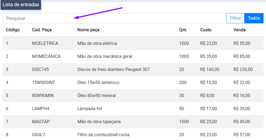Choose the Óleo 80w90 mineral row
Viewport: 266px width, 140px height.
[96, 96]
